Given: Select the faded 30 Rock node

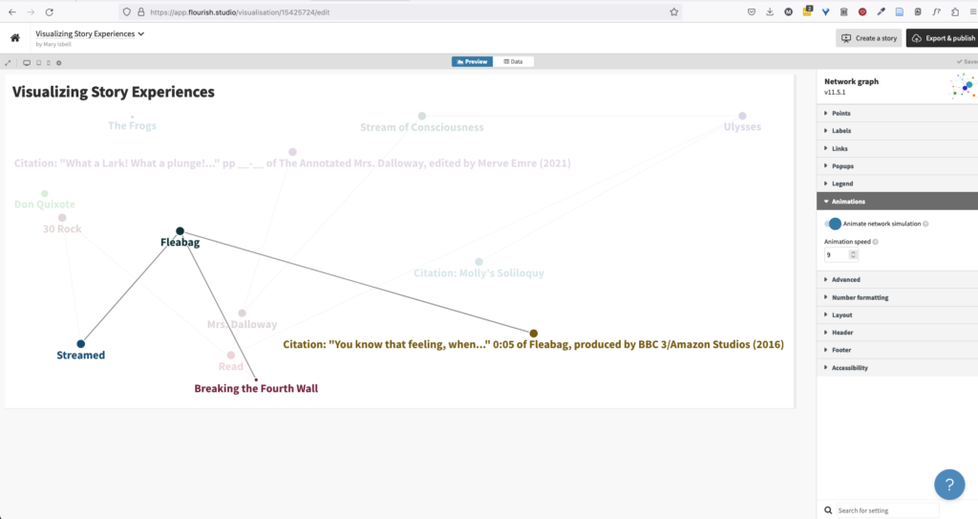Looking at the screenshot, I should pos(62,218).
